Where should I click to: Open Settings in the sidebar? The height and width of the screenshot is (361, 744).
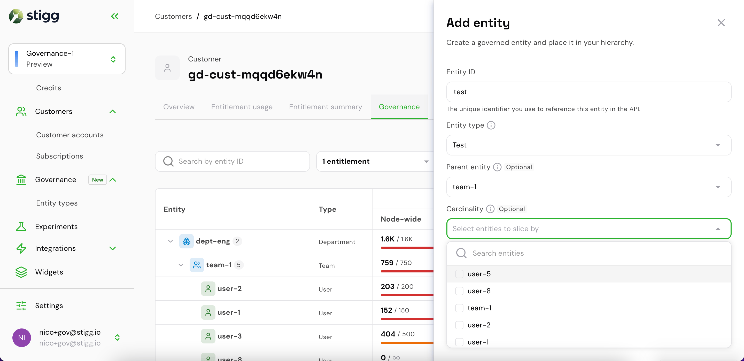(49, 305)
